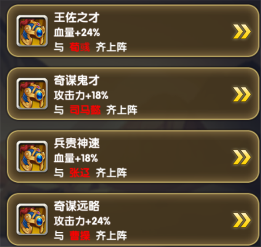Viewport: 261px width, 247px height.
Task: Tap the 兵贵神速 title text
Action: [77, 143]
